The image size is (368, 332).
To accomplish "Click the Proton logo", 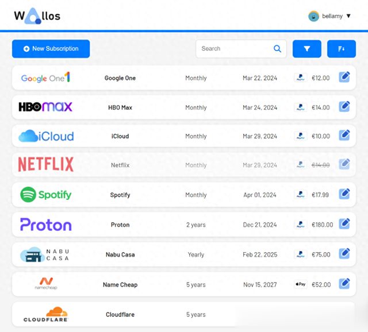I will point(46,225).
